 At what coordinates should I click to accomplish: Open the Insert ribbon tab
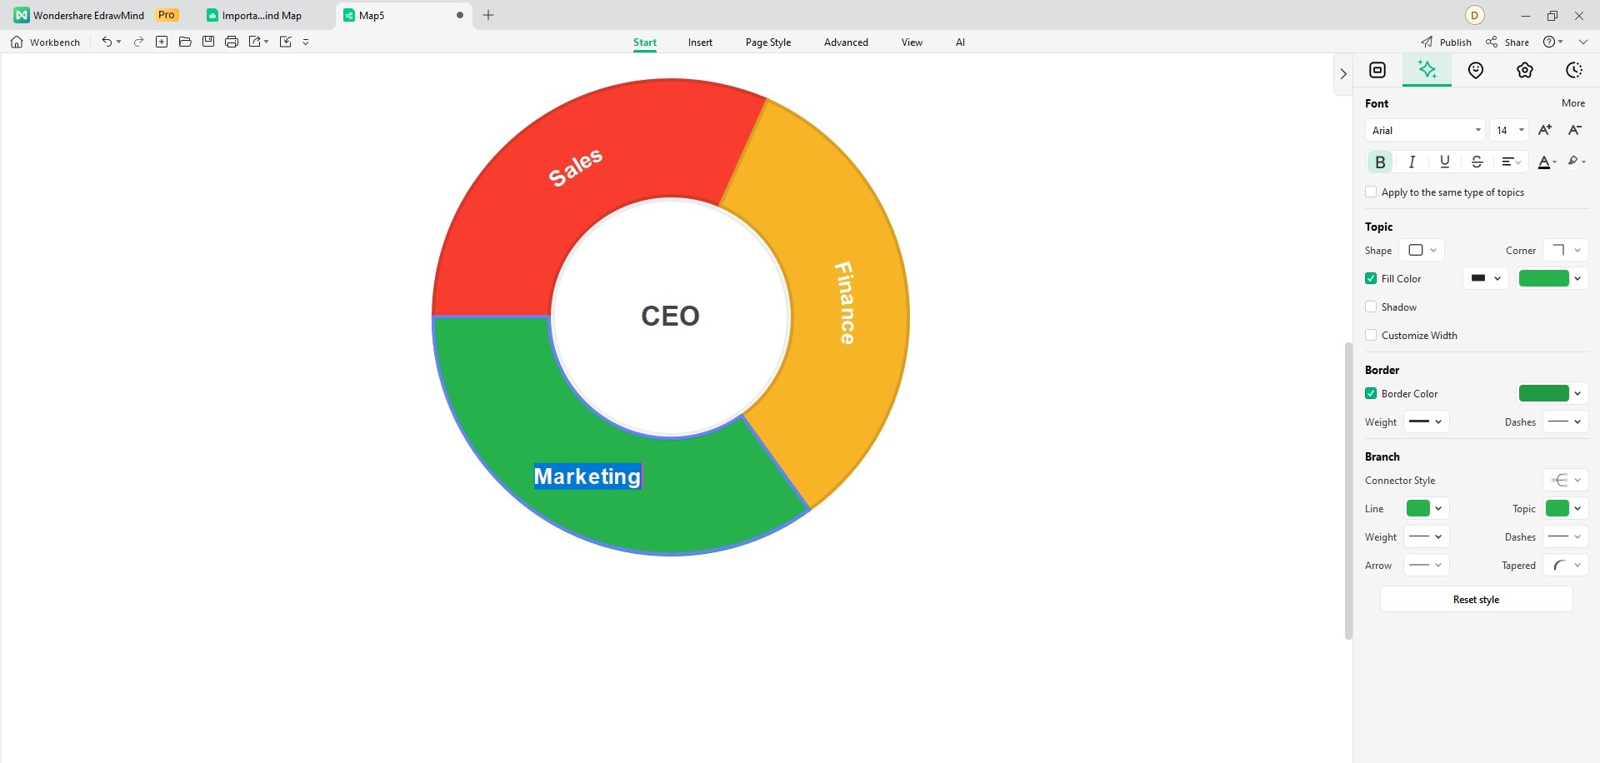700,42
